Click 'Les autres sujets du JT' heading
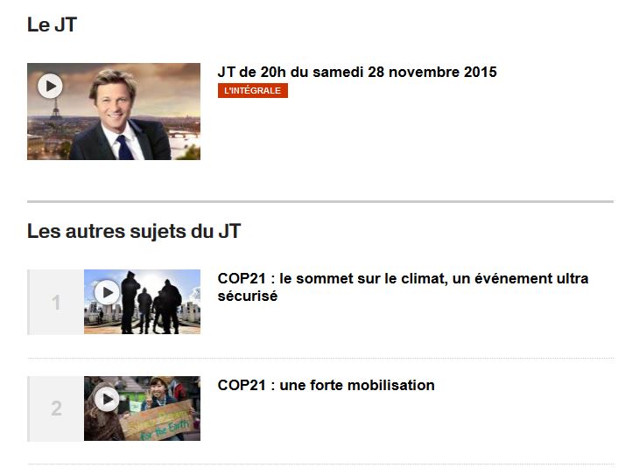639x475 pixels. tap(134, 232)
